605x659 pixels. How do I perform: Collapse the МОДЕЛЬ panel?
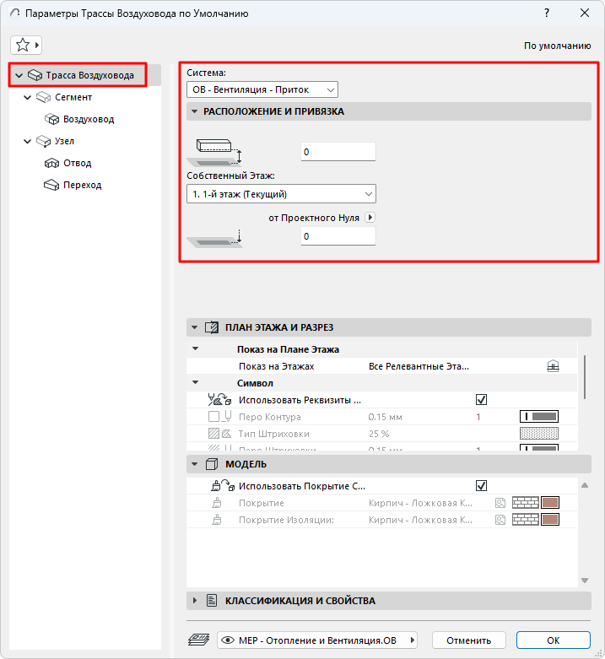click(x=195, y=464)
